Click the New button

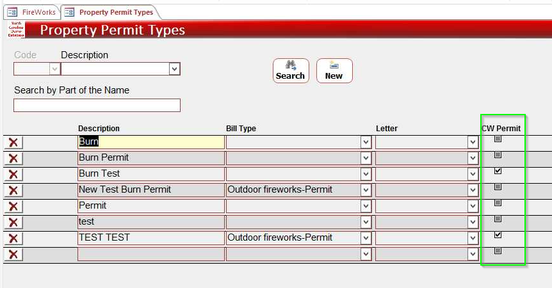[334, 70]
